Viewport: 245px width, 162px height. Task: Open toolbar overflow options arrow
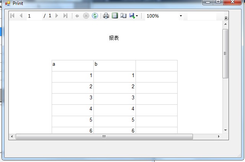point(226,18)
